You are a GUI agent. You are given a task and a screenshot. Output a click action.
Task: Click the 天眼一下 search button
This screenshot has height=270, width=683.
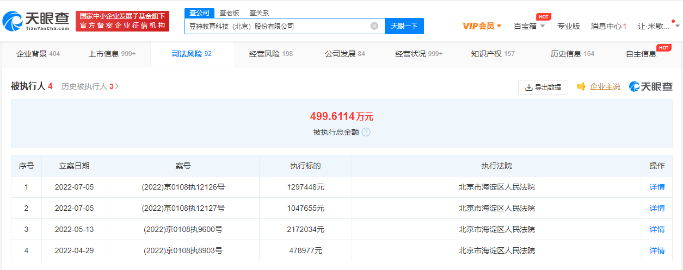click(404, 26)
